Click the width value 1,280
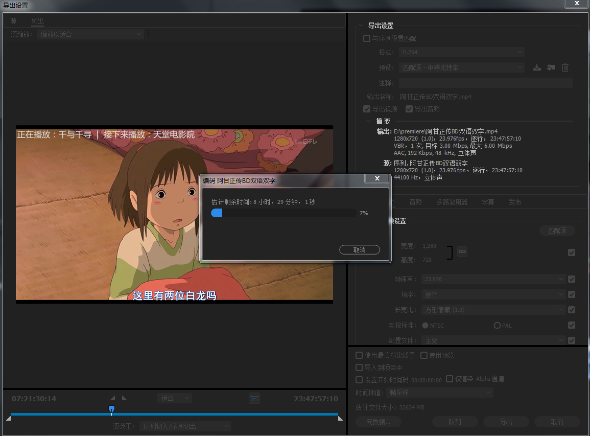Screen dimensions: 590x436 429,246
